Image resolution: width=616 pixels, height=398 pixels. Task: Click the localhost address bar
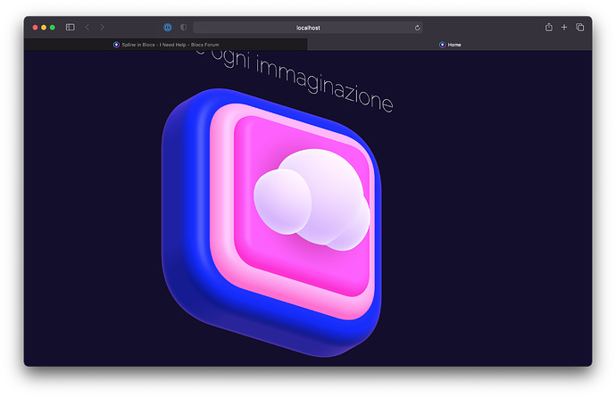pos(308,28)
